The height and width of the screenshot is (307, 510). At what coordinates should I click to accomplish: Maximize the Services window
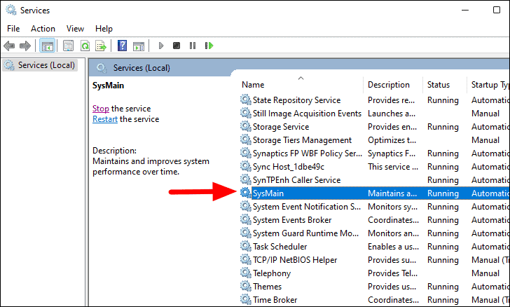pos(496,10)
